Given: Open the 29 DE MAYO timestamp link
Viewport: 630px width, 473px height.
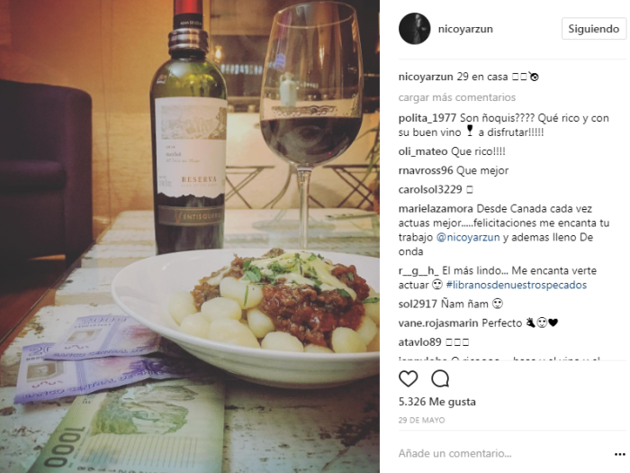Looking at the screenshot, I should pyautogui.click(x=421, y=421).
